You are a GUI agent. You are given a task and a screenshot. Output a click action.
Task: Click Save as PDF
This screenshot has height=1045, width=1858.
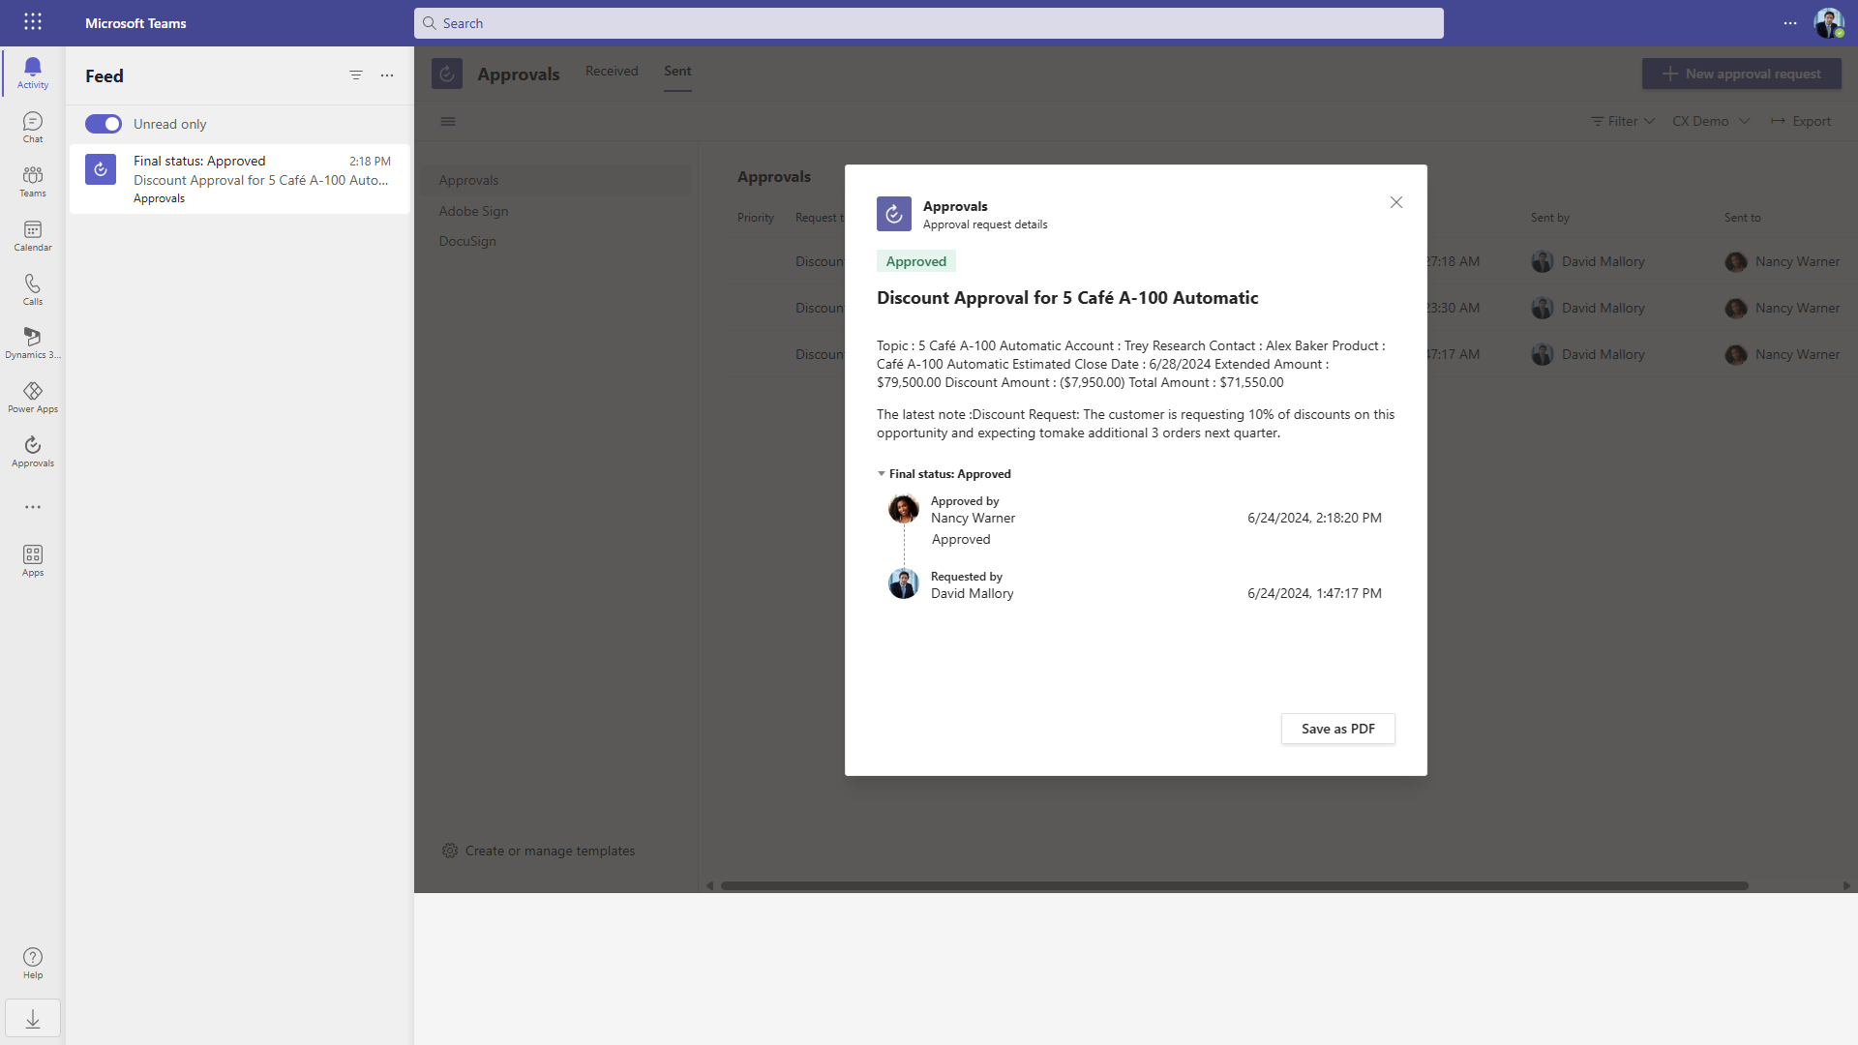tap(1337, 729)
